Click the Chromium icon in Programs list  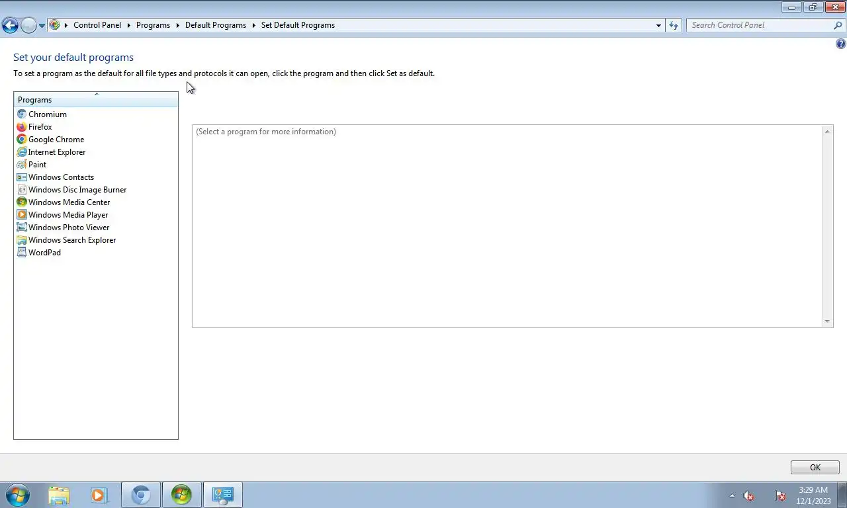pos(22,114)
